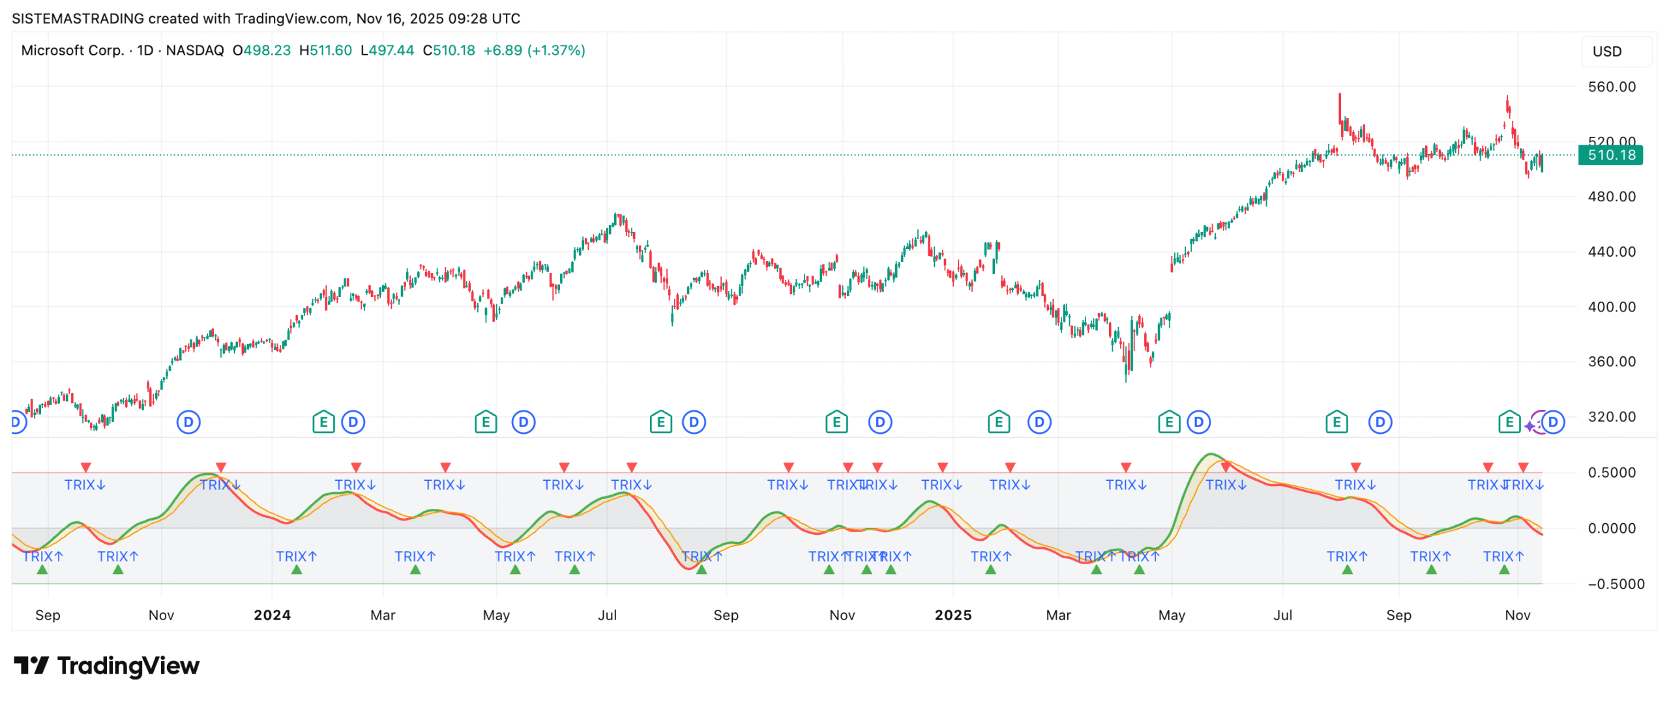The width and height of the screenshot is (1669, 701).
Task: Click the 2025 label on the time axis
Action: [x=953, y=614]
